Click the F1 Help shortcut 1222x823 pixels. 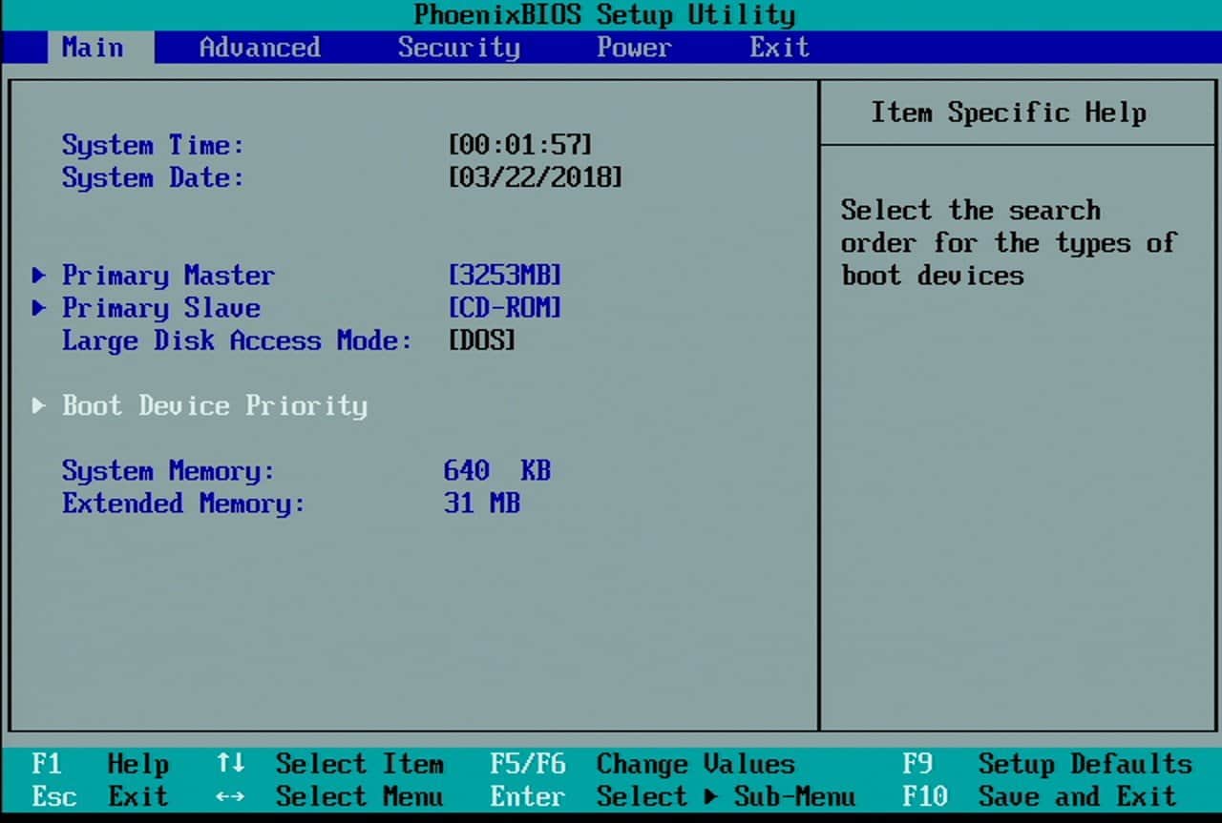[100, 765]
